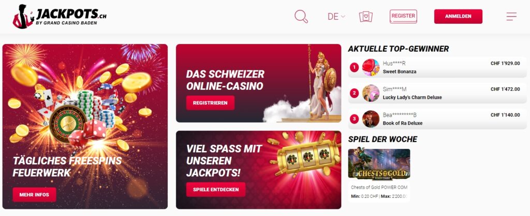Click the Registrieren button on banner
The width and height of the screenshot is (530, 216).
tap(210, 103)
